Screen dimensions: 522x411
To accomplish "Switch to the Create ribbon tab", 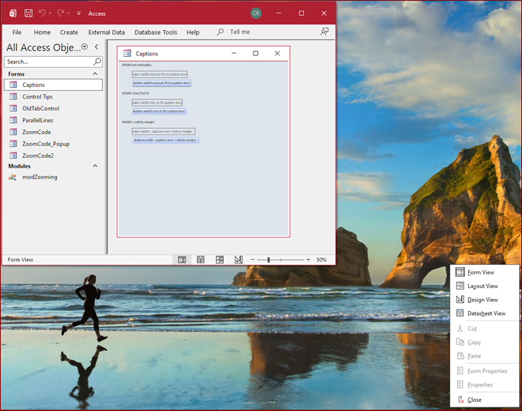I will pyautogui.click(x=69, y=32).
